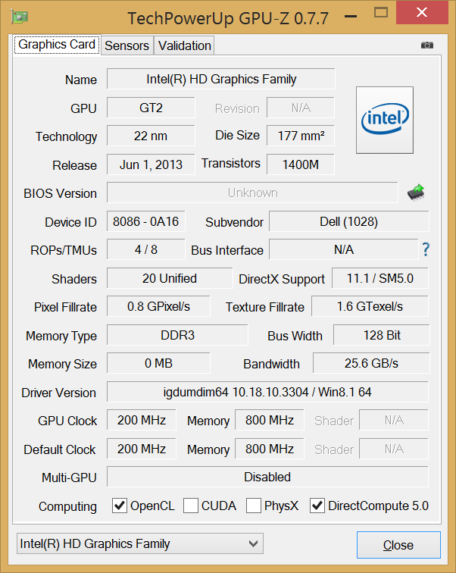Toggle the OpenCL checkbox
The width and height of the screenshot is (456, 573).
[x=120, y=506]
